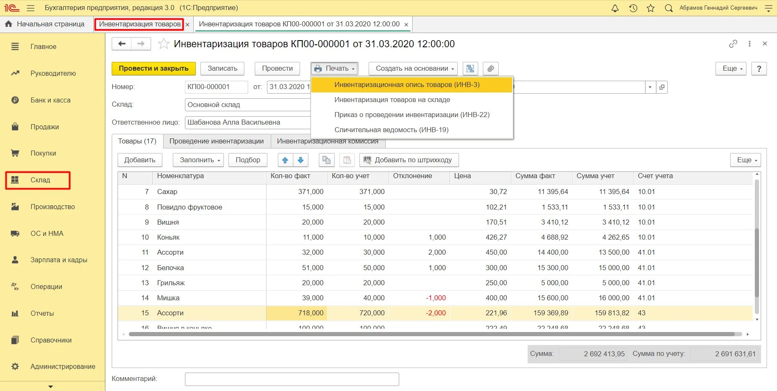777x391 pixels.
Task: Expand the organization field dropdown arrow
Action: pyautogui.click(x=650, y=87)
